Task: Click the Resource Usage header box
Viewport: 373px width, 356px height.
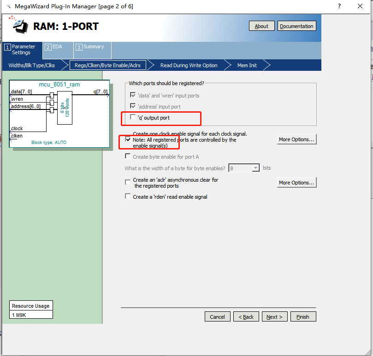Action: pyautogui.click(x=31, y=306)
